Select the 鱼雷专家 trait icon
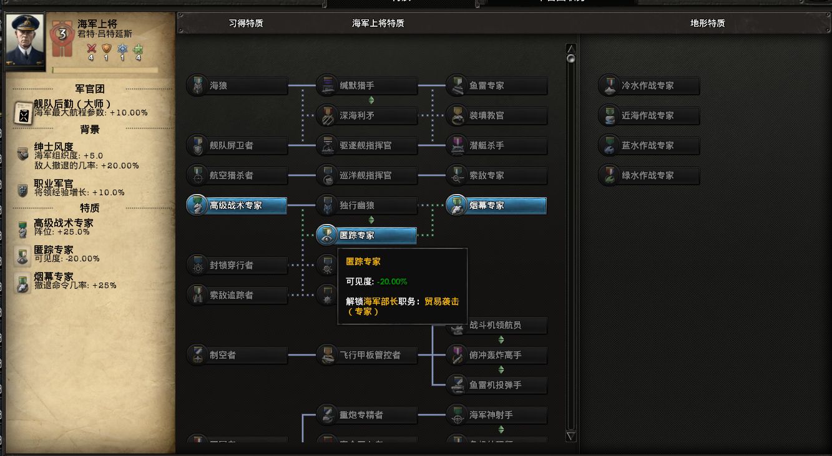Screen dimensions: 832x456 pyautogui.click(x=457, y=86)
